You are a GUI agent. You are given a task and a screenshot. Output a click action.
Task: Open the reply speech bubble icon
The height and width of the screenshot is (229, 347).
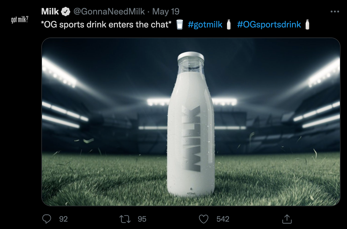pos(47,219)
